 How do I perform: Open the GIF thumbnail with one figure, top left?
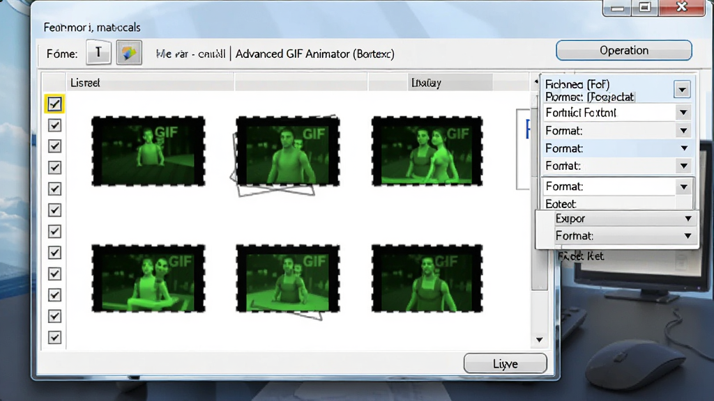coord(148,151)
